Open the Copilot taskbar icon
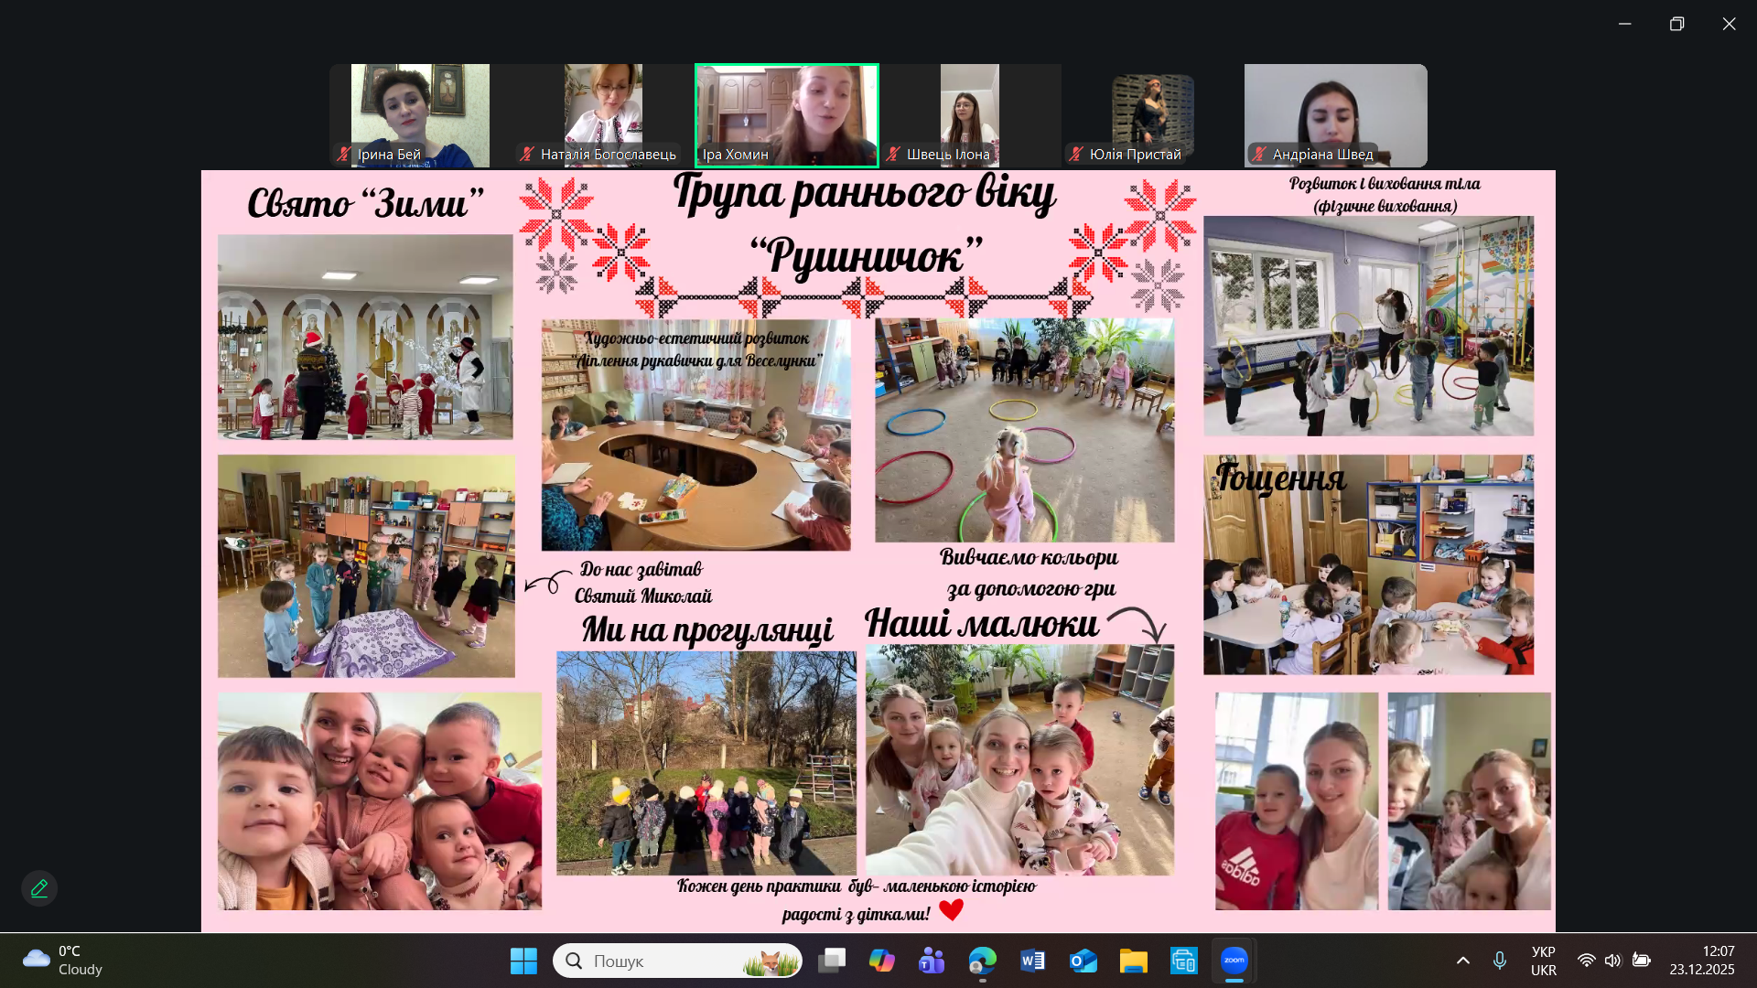This screenshot has height=988, width=1757. [x=881, y=961]
